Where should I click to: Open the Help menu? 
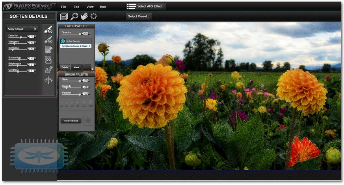click(x=103, y=7)
